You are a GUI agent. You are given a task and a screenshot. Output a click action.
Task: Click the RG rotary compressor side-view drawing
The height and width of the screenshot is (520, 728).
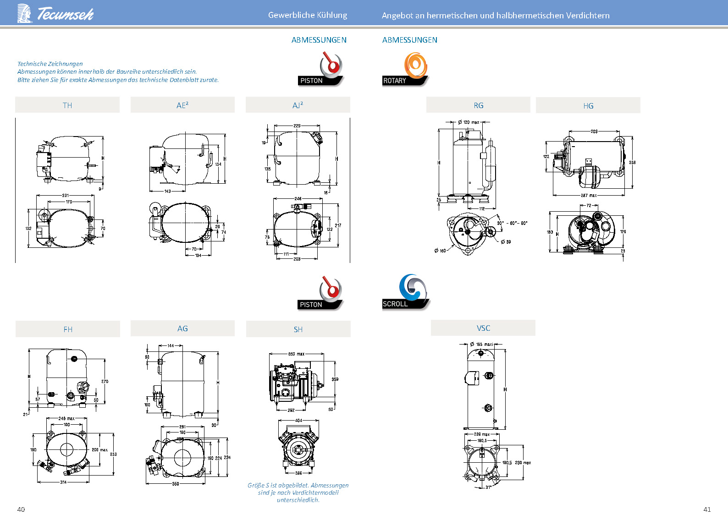tap(470, 163)
